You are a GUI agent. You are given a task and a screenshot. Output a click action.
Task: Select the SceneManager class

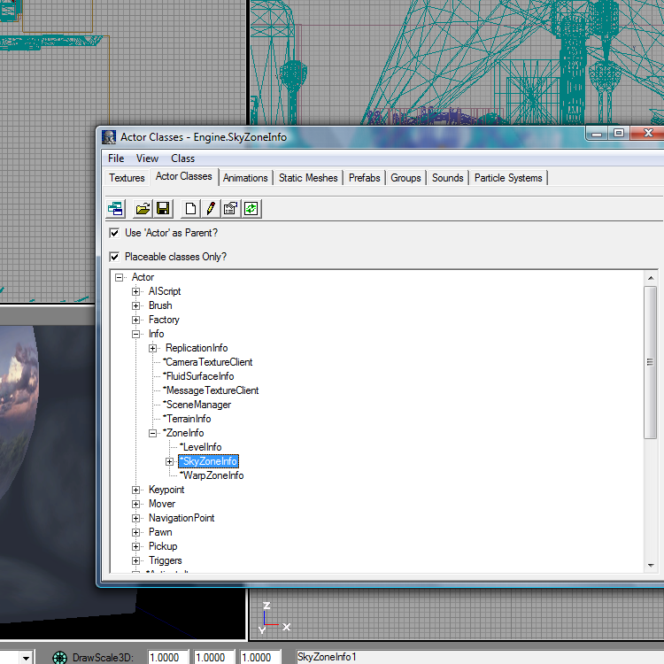click(x=197, y=405)
